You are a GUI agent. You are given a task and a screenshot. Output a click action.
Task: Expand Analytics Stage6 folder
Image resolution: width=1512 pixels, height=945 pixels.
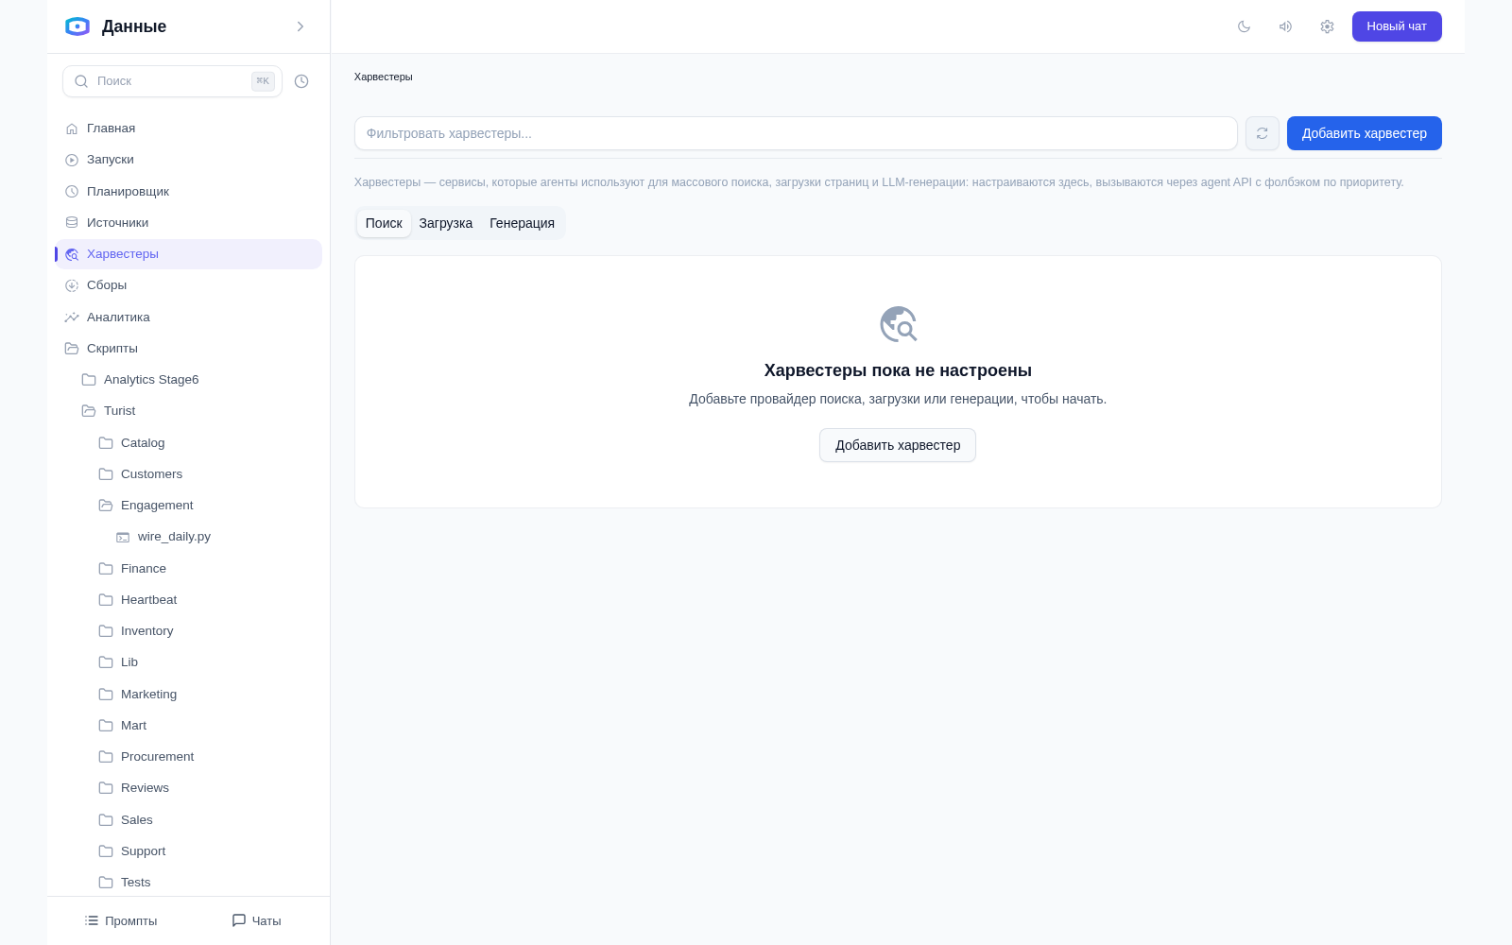(198, 380)
